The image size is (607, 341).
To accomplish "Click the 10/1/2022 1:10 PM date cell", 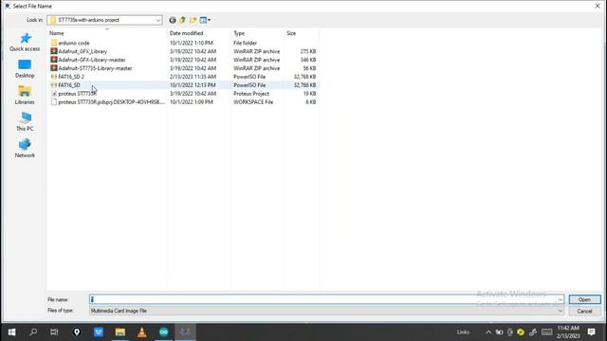I will pyautogui.click(x=192, y=43).
